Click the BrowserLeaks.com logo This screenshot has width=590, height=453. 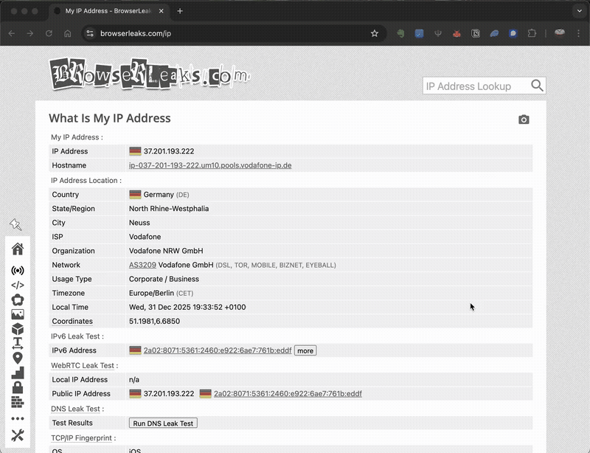[x=149, y=74]
